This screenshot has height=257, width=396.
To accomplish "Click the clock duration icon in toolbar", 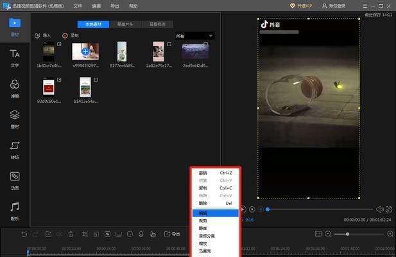I will [130, 234].
